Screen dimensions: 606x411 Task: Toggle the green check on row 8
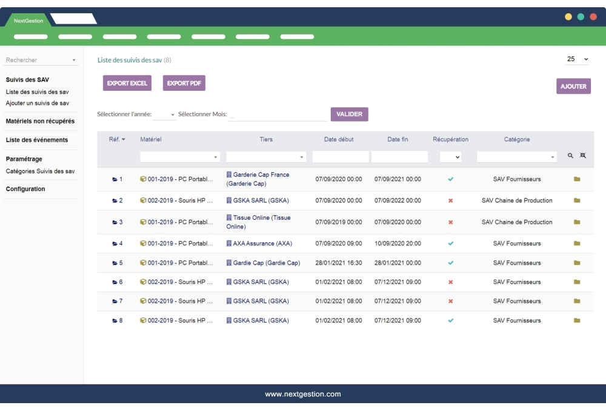click(451, 320)
